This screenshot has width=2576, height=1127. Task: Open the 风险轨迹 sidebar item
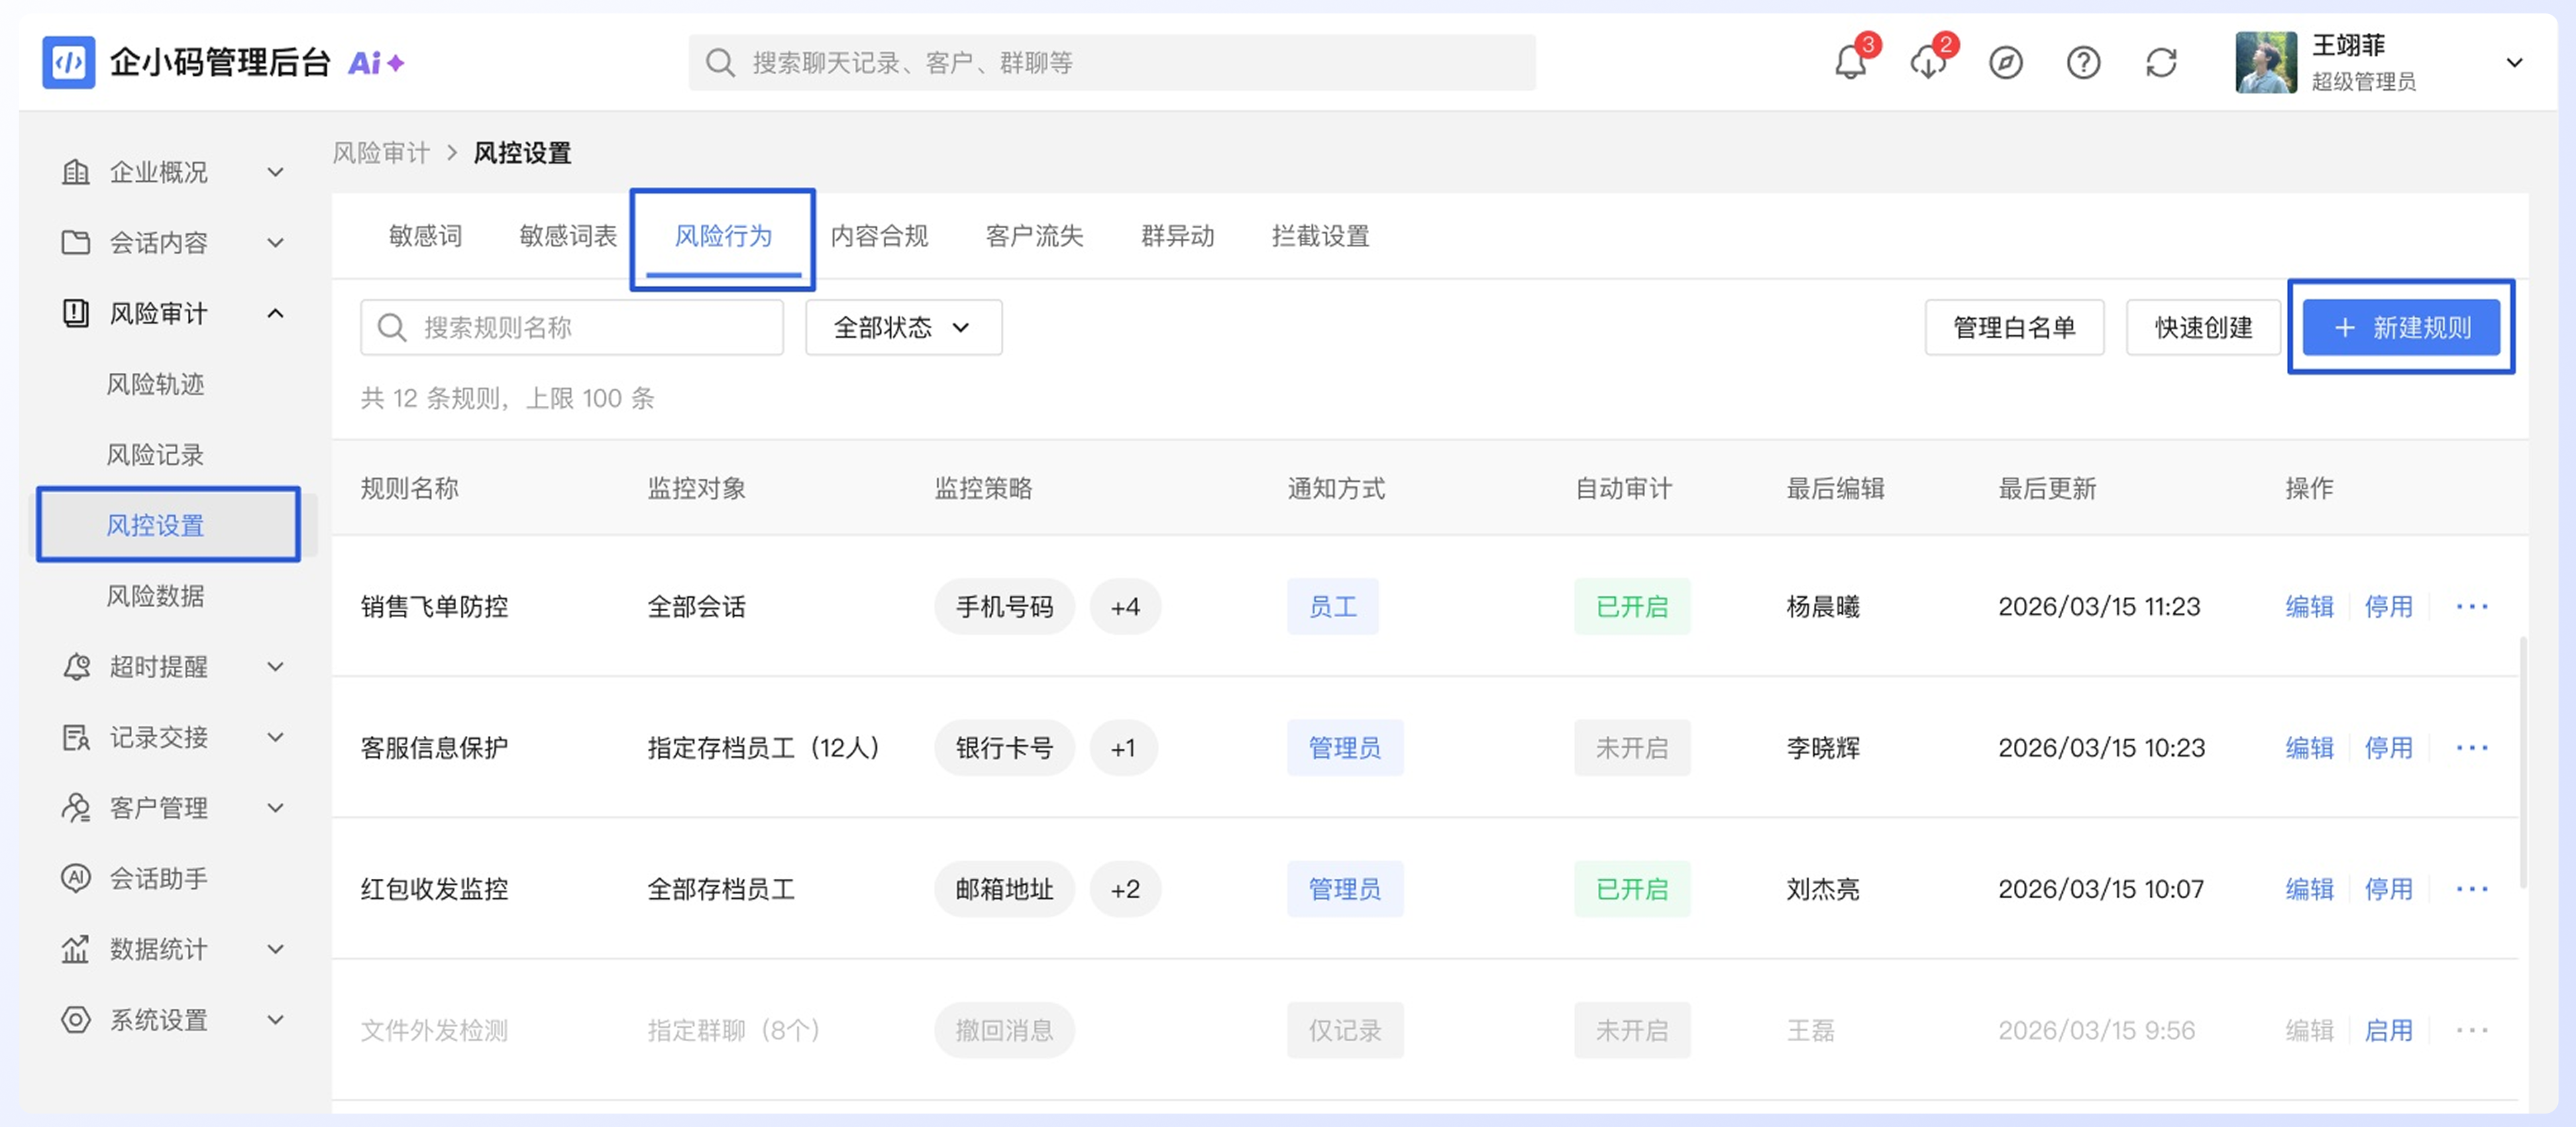pyautogui.click(x=155, y=384)
